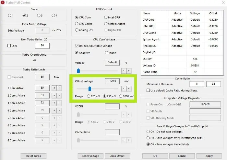Increase 3 Cores Active ratio with right arrow

point(59,103)
